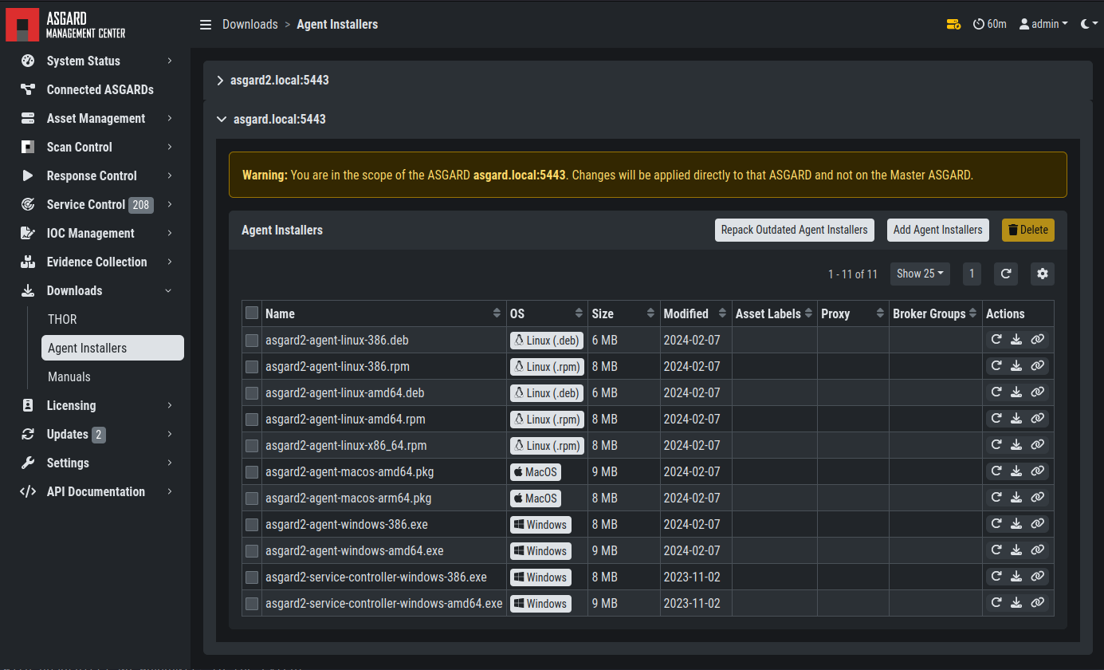Click the yellow server status icon in header
The width and height of the screenshot is (1104, 670).
953,25
